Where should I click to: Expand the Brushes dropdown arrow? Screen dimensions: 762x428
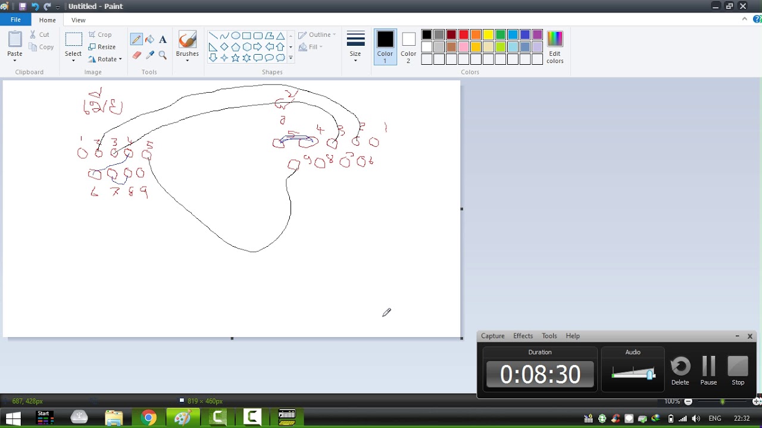(x=188, y=60)
